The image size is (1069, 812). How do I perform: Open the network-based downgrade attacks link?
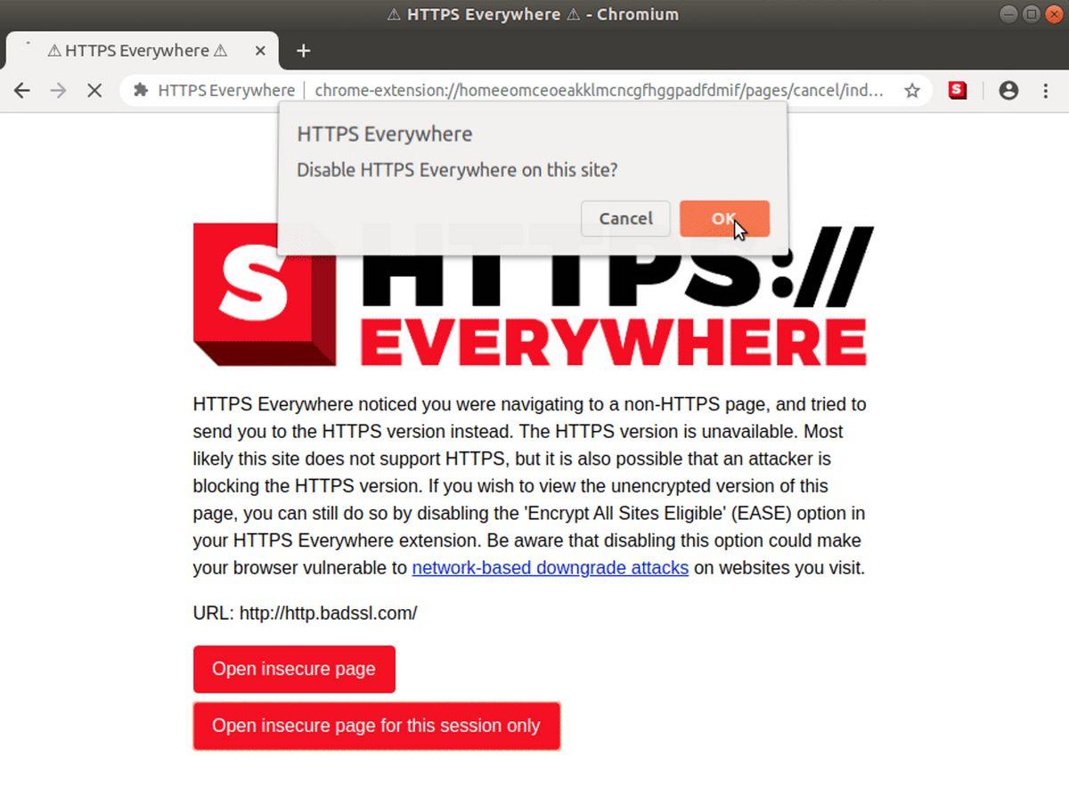[550, 568]
